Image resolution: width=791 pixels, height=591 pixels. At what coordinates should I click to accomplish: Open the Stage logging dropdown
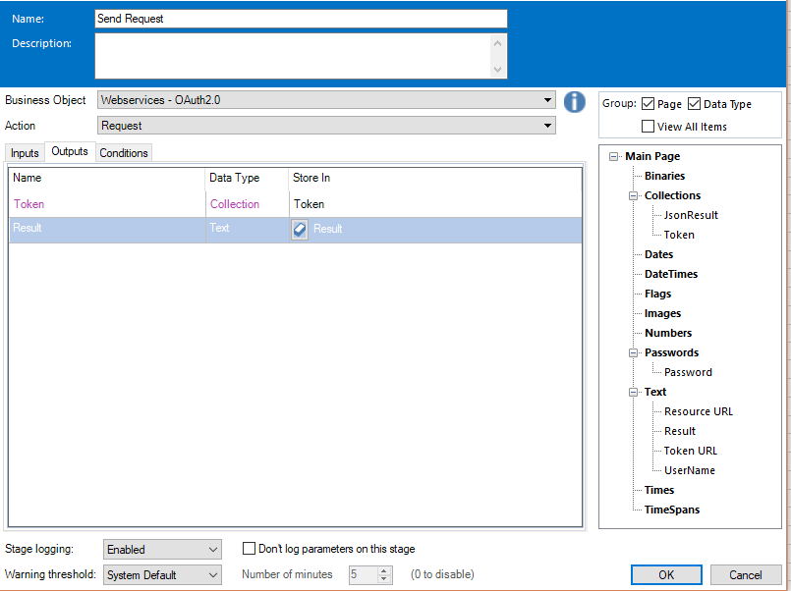[x=162, y=549]
